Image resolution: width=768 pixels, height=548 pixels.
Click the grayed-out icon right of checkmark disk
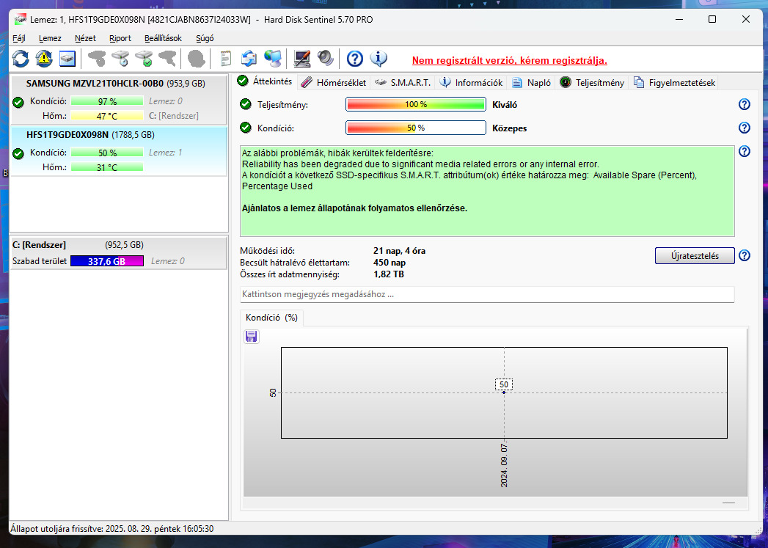tap(167, 59)
